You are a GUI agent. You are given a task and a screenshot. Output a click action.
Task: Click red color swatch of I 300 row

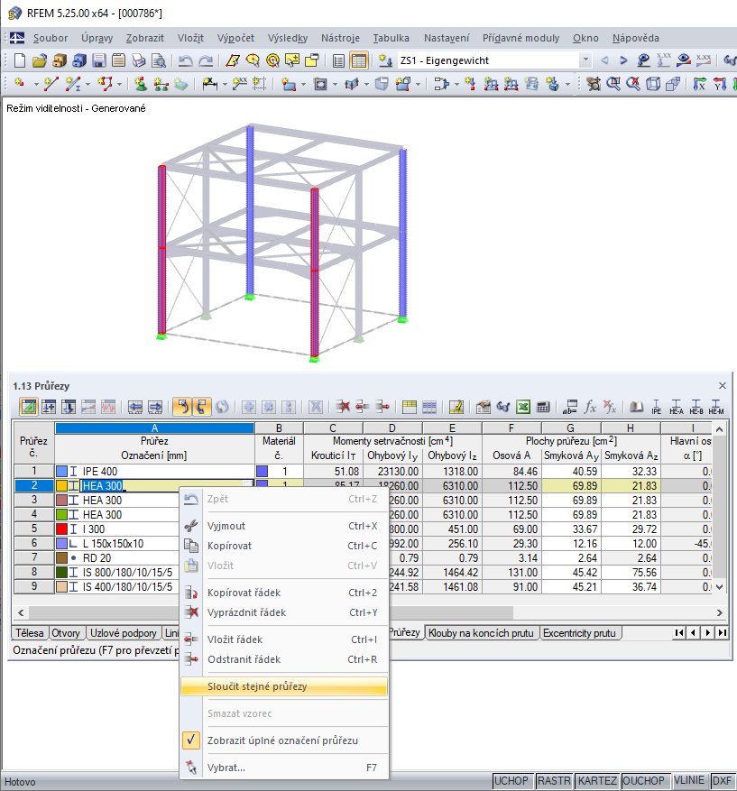pos(61,529)
